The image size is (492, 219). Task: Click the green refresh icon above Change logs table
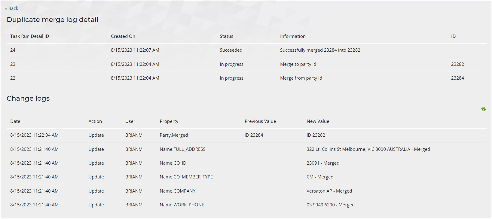pyautogui.click(x=483, y=109)
